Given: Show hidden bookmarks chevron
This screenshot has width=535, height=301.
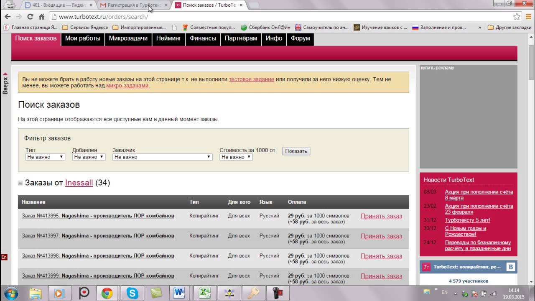Looking at the screenshot, I should pos(479,27).
